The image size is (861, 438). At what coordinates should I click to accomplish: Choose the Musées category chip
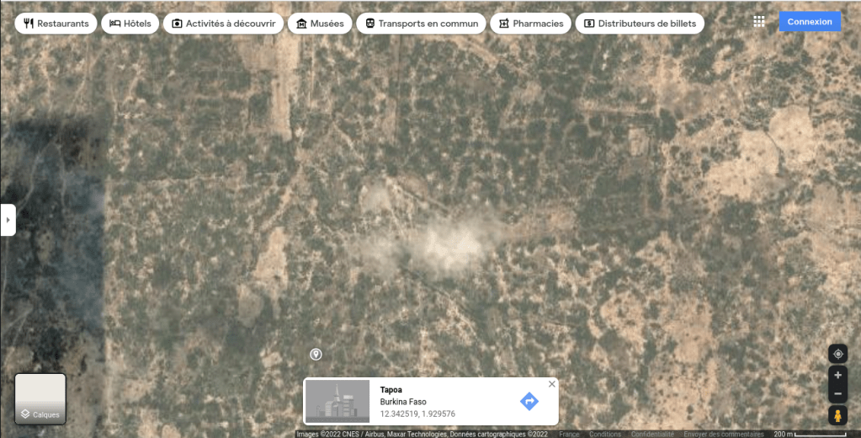tap(319, 24)
